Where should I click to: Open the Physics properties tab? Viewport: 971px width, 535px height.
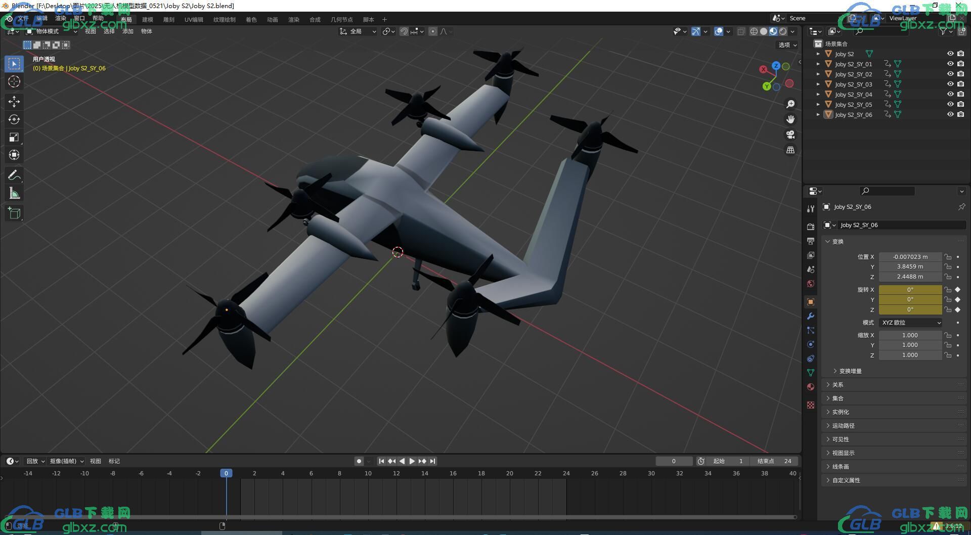coord(811,344)
